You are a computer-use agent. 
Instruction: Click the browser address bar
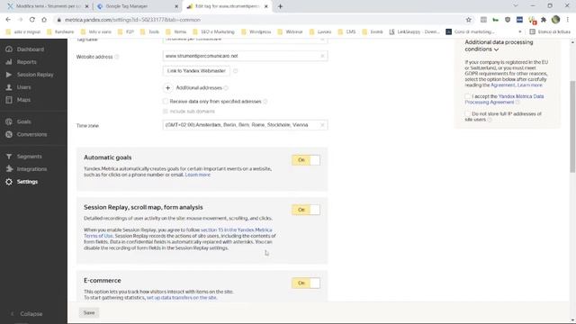(258, 20)
